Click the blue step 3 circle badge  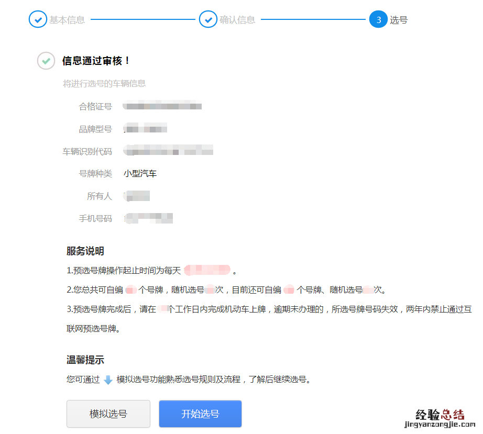coord(378,19)
